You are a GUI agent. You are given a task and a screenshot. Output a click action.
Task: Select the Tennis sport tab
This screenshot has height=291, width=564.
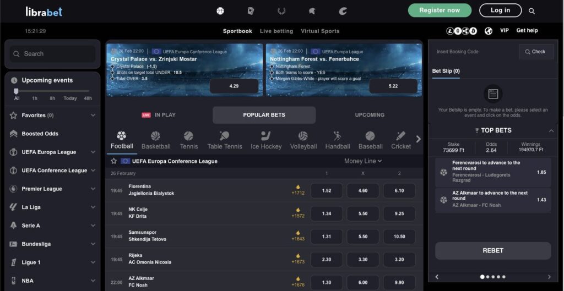pos(189,140)
